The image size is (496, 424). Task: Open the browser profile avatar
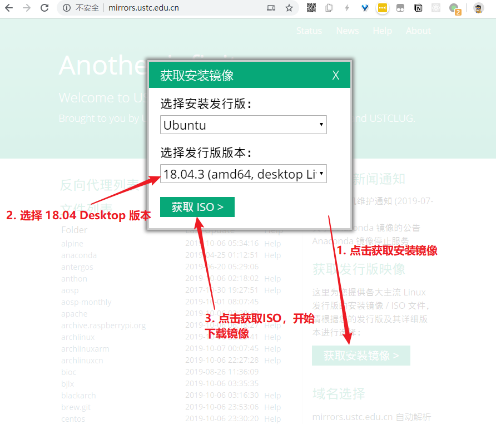tap(478, 8)
